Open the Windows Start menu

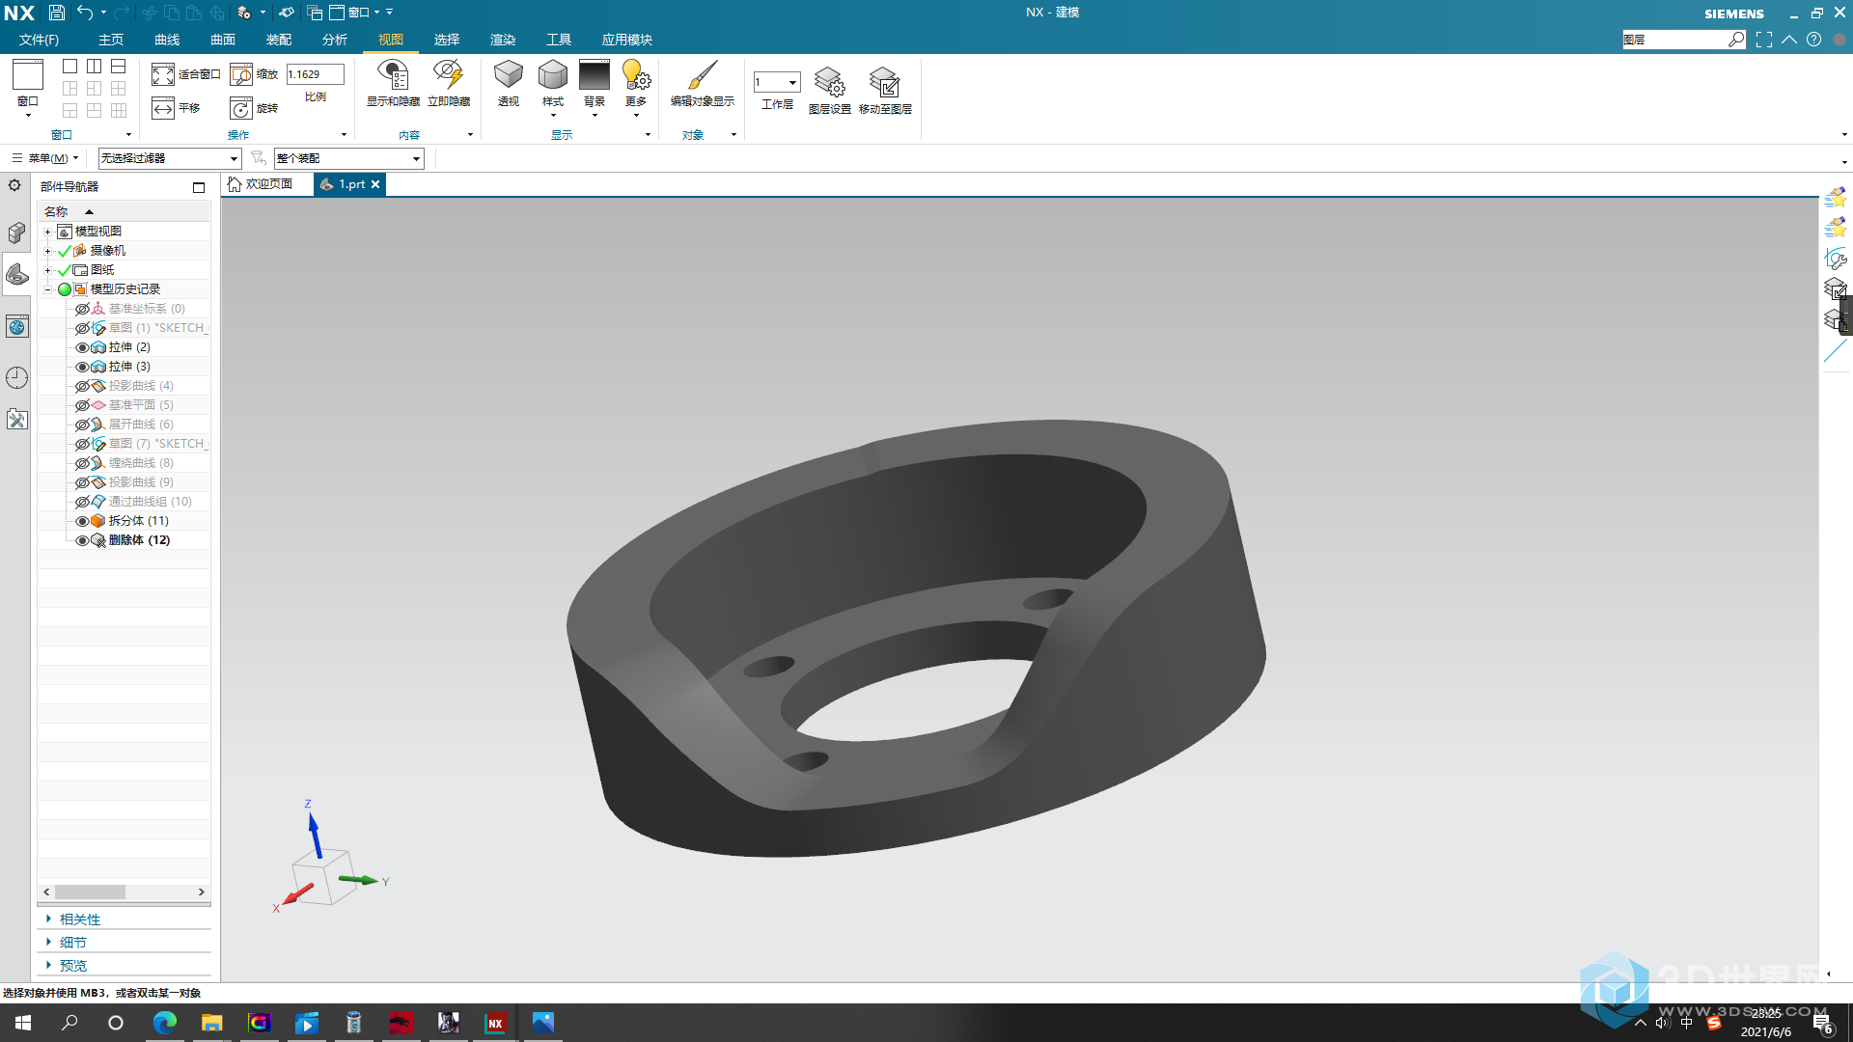(x=23, y=1023)
